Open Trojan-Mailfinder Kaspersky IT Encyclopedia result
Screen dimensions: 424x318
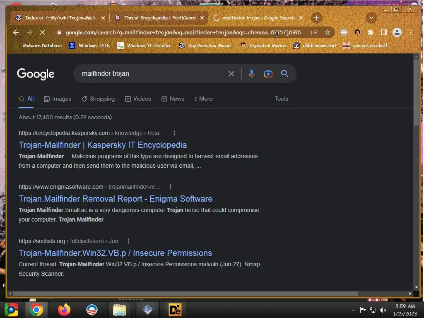pyautogui.click(x=103, y=145)
